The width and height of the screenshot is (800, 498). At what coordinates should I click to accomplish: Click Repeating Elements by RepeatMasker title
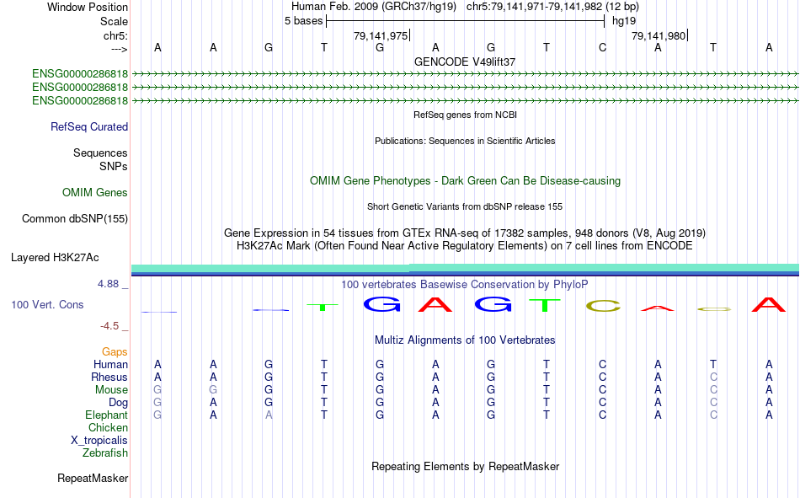[465, 466]
